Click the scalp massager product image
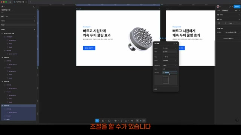The width and height of the screenshot is (241, 135). click(140, 39)
